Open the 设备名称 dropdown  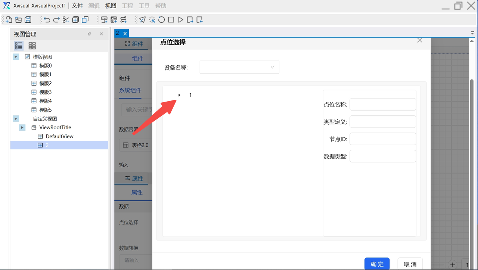click(239, 67)
